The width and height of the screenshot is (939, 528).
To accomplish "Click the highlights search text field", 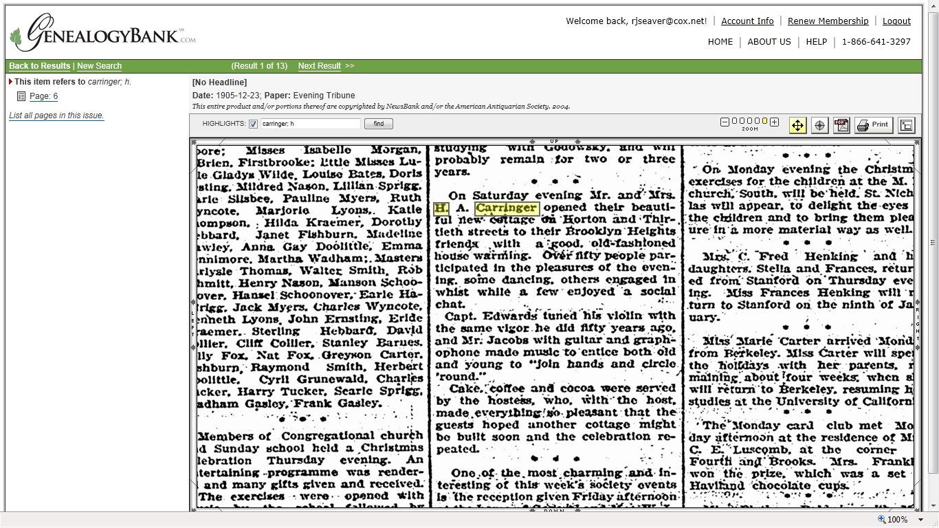I will (310, 124).
